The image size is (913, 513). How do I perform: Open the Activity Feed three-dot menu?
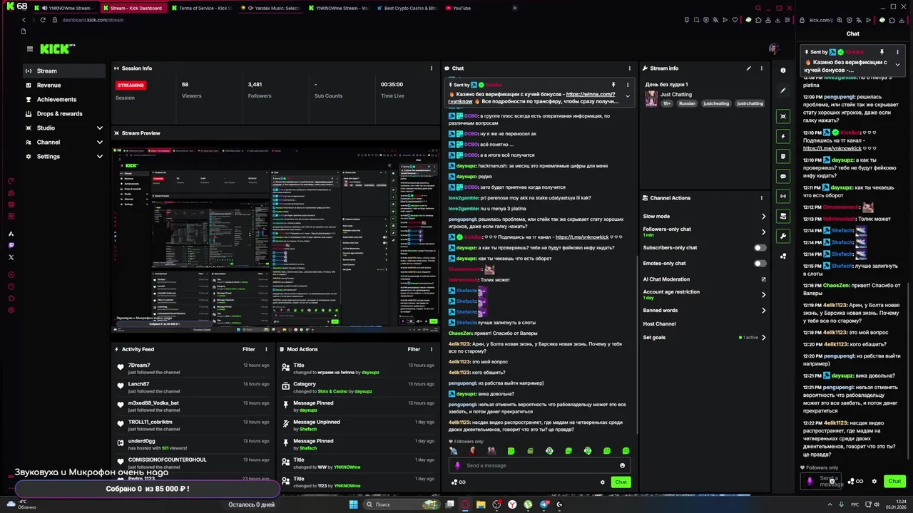click(x=266, y=349)
